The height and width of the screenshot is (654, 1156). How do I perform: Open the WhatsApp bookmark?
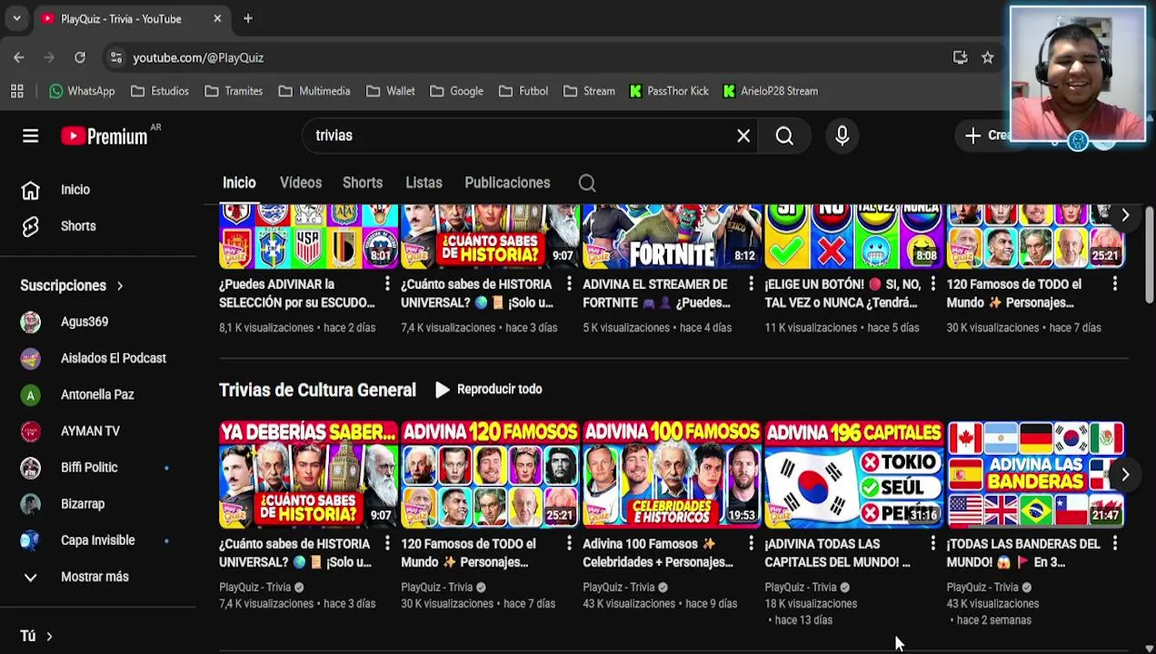point(82,91)
